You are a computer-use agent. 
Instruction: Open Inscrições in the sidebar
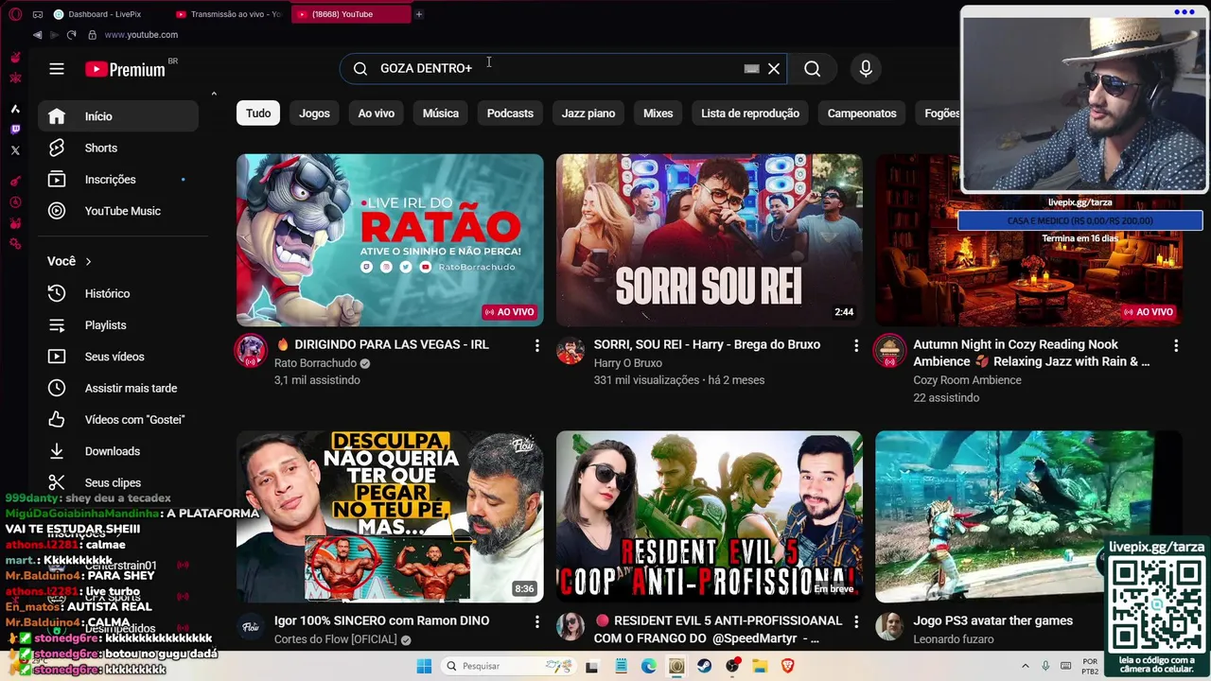(118, 180)
